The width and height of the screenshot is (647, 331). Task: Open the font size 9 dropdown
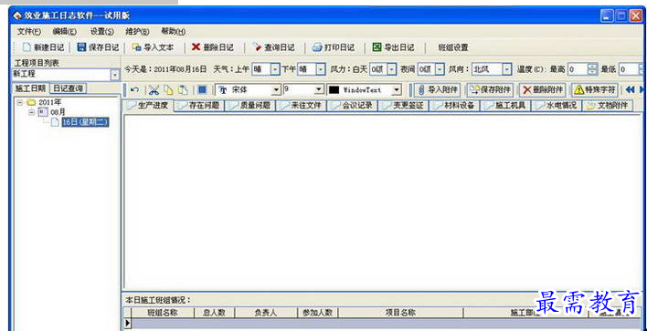[x=319, y=89]
